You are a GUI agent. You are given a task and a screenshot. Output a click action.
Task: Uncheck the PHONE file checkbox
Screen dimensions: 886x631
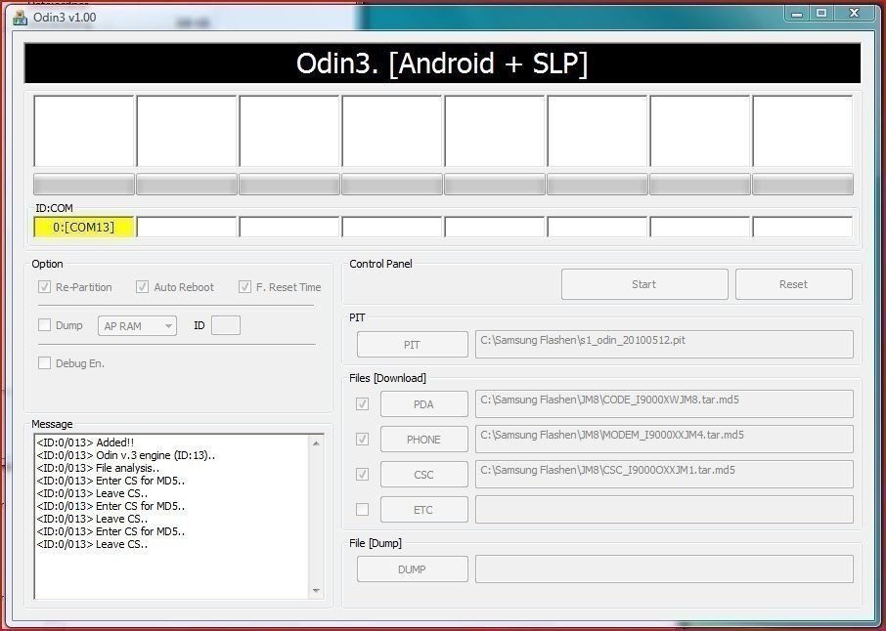coord(362,440)
